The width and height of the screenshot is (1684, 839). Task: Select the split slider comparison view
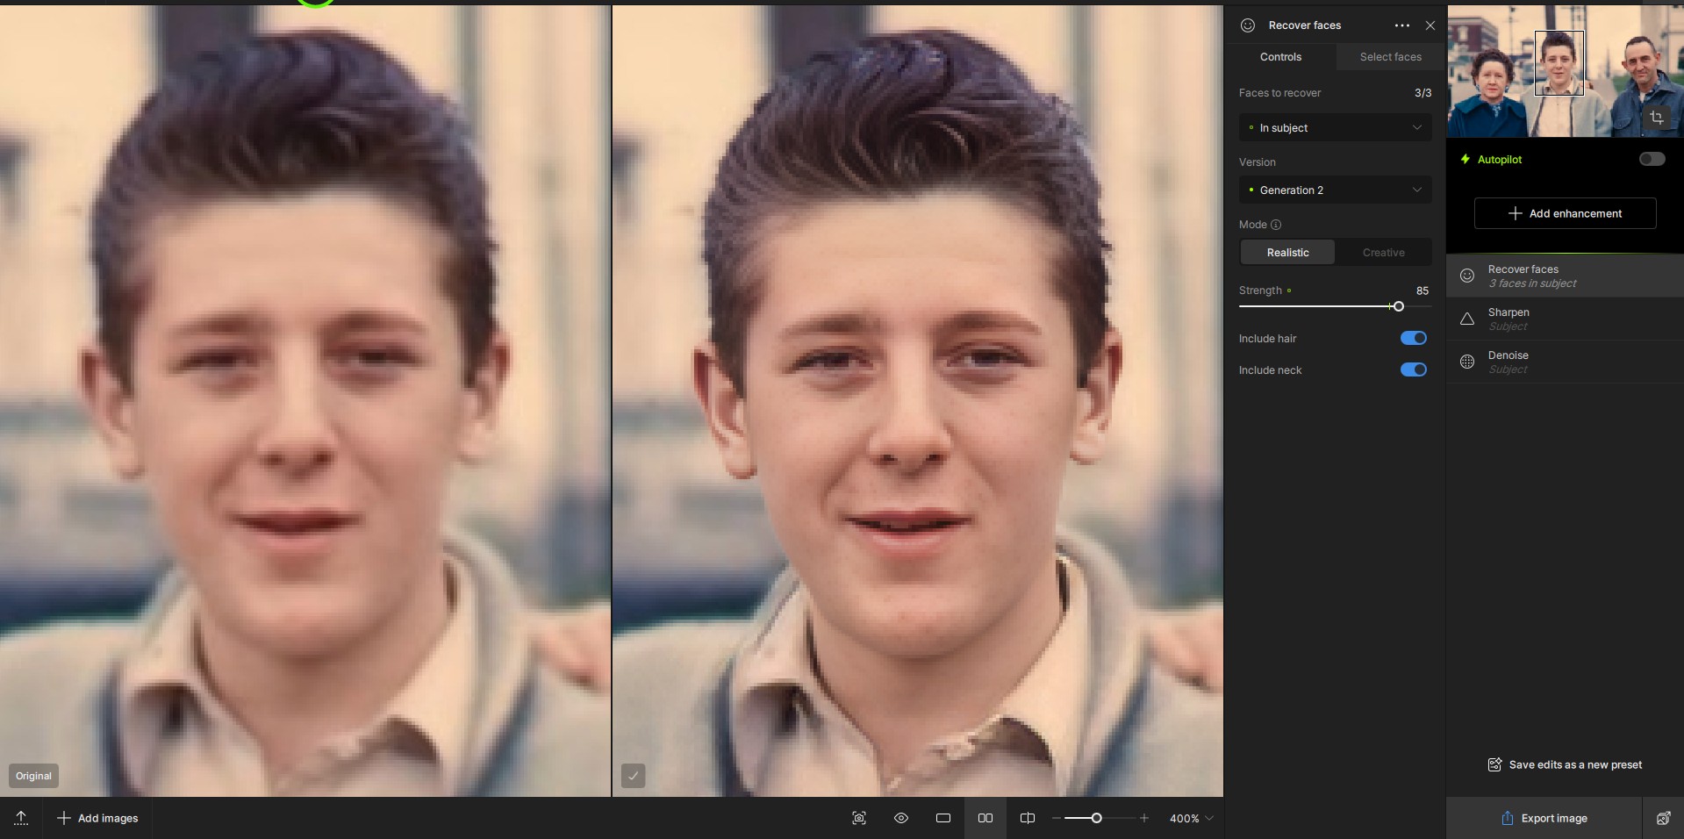click(x=1028, y=818)
